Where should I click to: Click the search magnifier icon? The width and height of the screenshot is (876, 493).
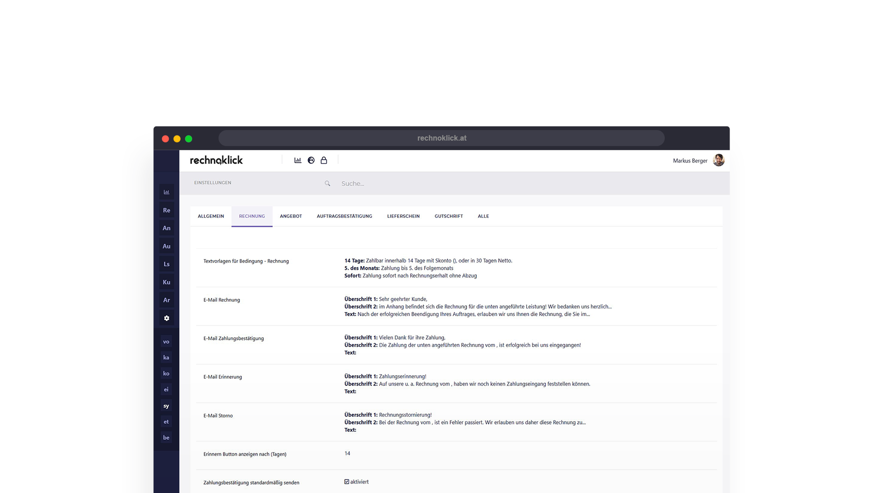pyautogui.click(x=327, y=184)
